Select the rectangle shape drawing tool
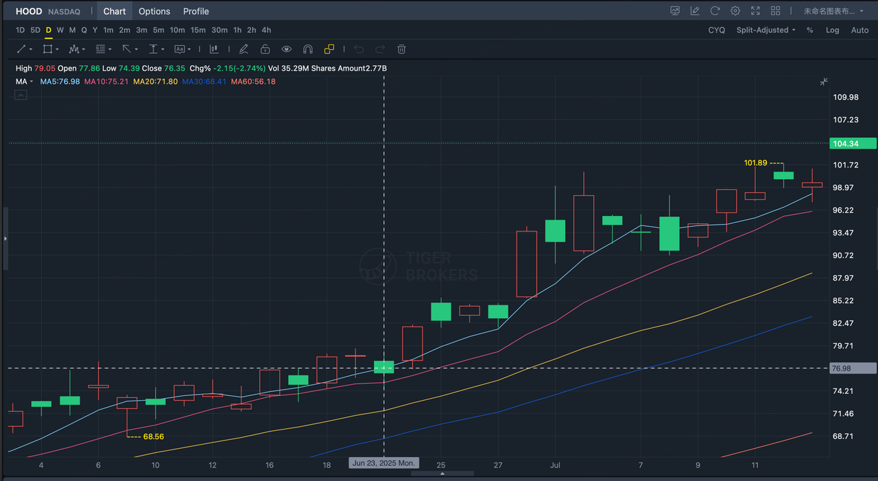Viewport: 878px width, 481px height. coord(47,49)
